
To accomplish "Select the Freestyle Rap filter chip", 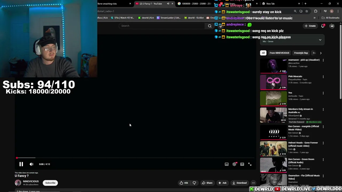I will (x=301, y=53).
